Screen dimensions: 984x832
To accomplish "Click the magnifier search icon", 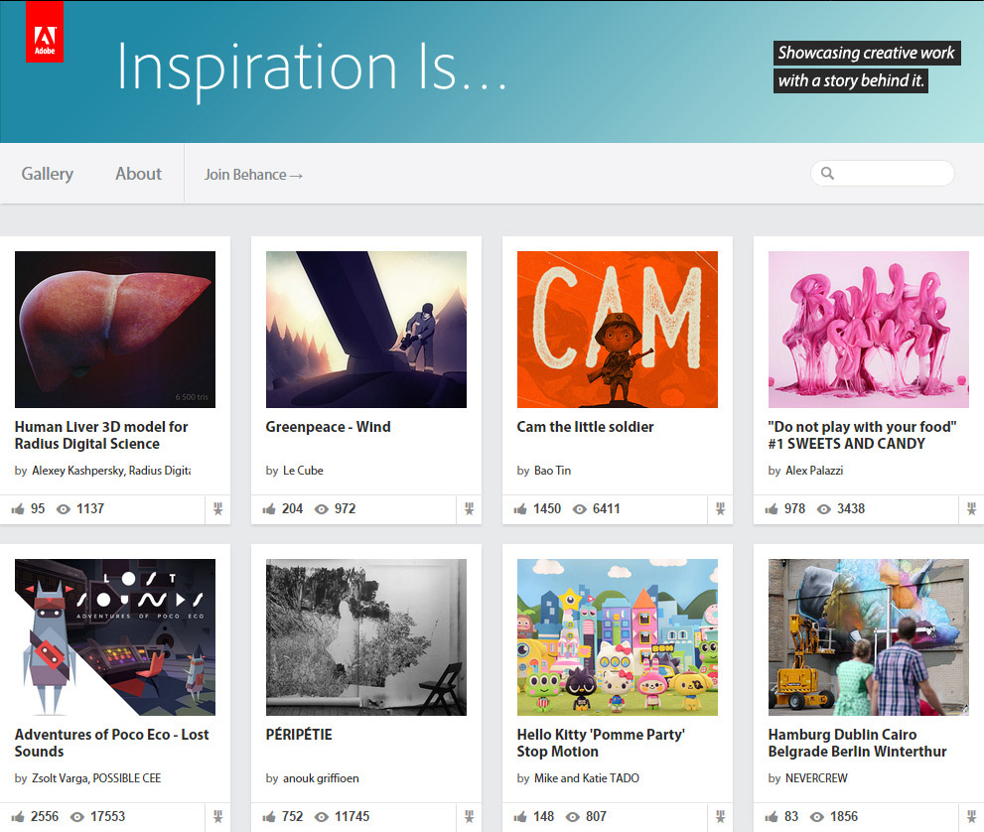I will tap(827, 173).
